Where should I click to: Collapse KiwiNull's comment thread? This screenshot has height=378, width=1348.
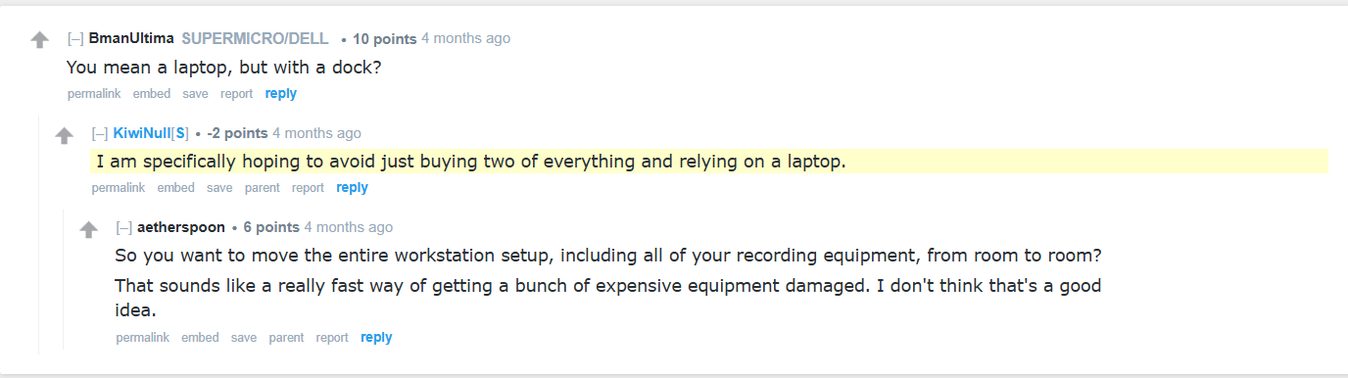point(100,133)
